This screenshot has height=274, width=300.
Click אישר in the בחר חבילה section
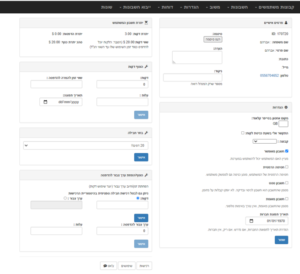click(141, 157)
